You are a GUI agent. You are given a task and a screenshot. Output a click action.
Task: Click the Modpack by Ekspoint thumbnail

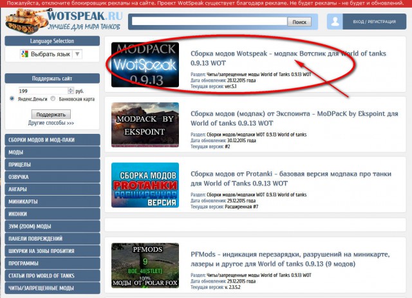tap(145, 125)
